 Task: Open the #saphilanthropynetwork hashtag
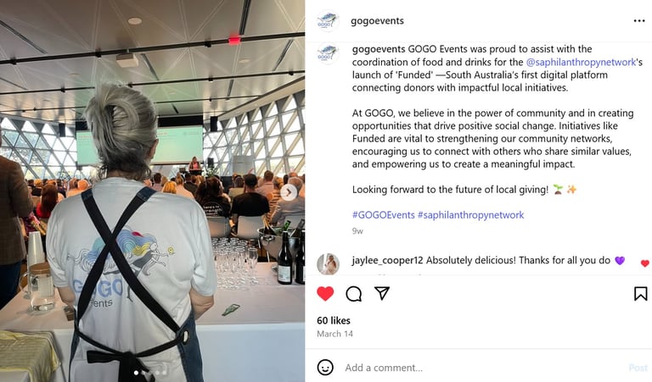[x=470, y=215]
